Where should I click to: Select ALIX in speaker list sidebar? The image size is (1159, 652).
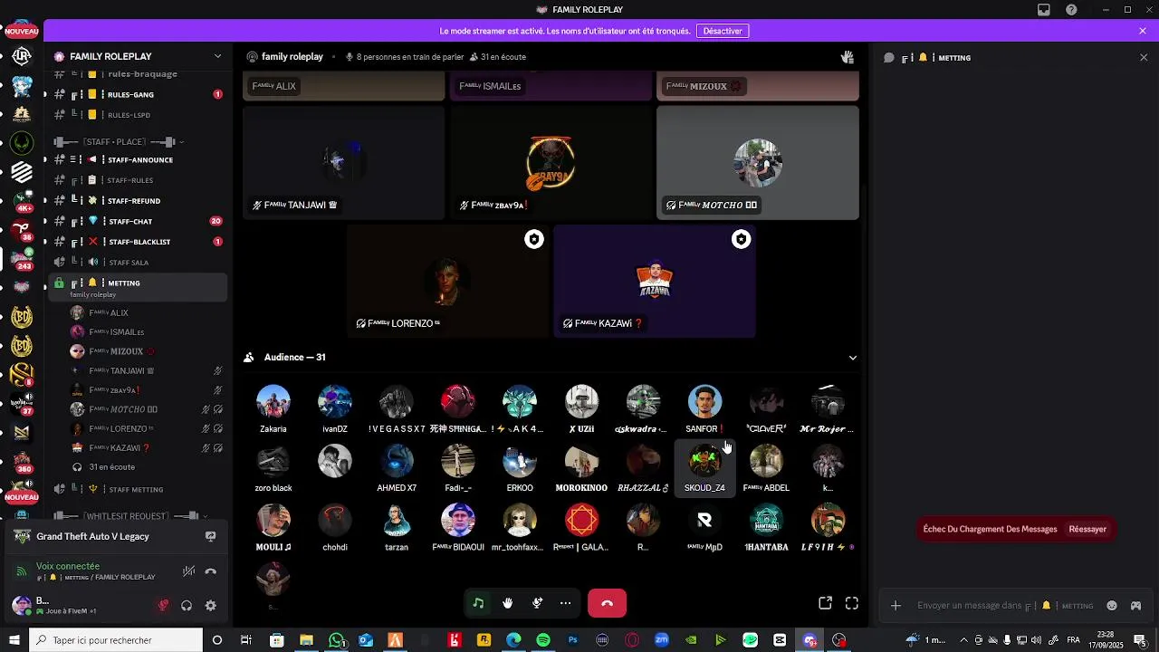tap(145, 312)
